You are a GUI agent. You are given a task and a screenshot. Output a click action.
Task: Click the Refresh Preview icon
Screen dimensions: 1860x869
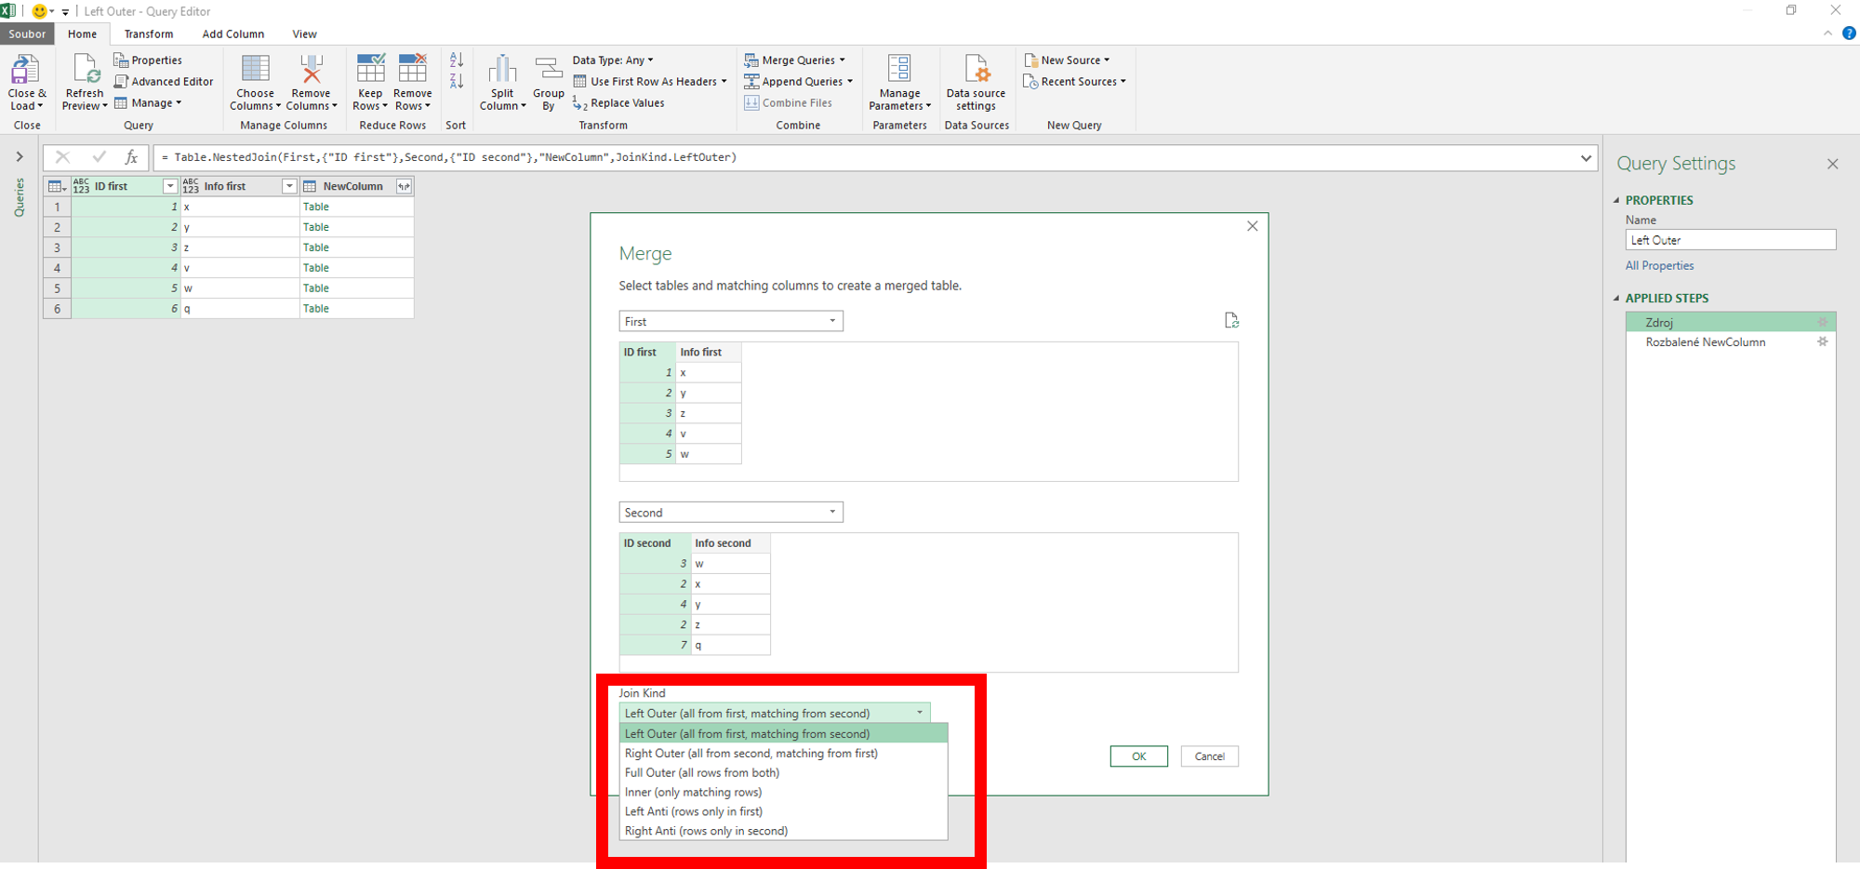[x=86, y=70]
